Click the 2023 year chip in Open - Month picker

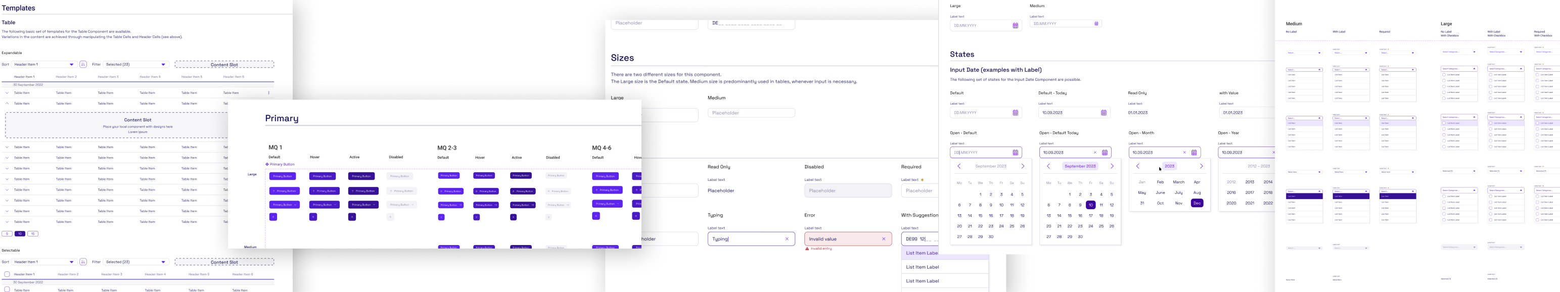point(1169,166)
